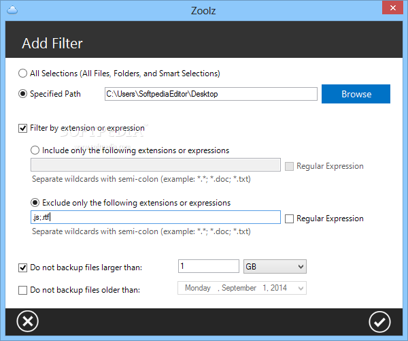This screenshot has height=341, width=408.
Task: Enable Do not backup files older than
Action: (24, 289)
